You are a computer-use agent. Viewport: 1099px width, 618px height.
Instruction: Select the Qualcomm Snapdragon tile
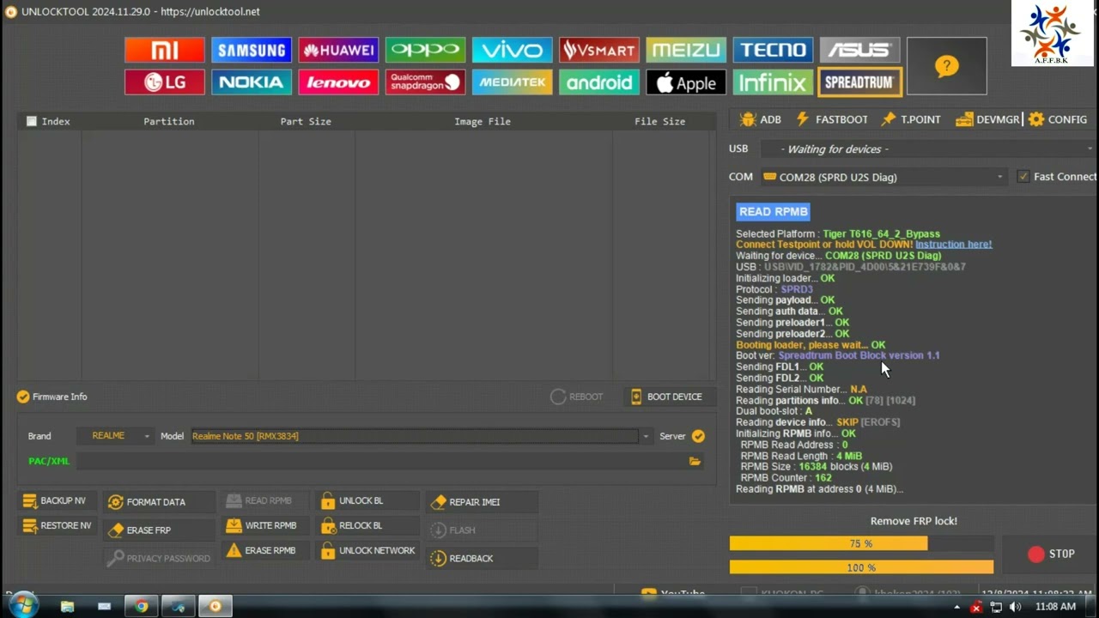[425, 82]
